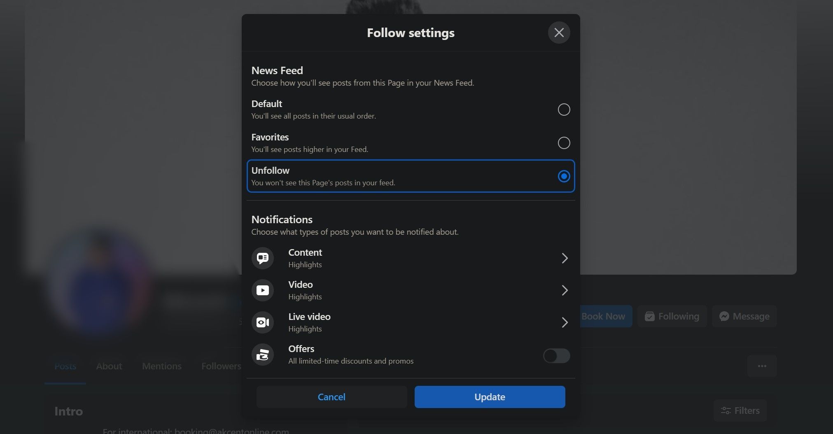Screen dimensions: 833x434
Task: Select the Favorites news feed option
Action: [564, 143]
